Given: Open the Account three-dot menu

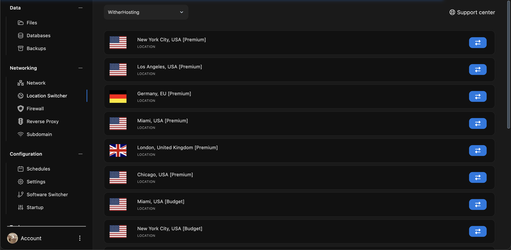Looking at the screenshot, I should click(80, 238).
